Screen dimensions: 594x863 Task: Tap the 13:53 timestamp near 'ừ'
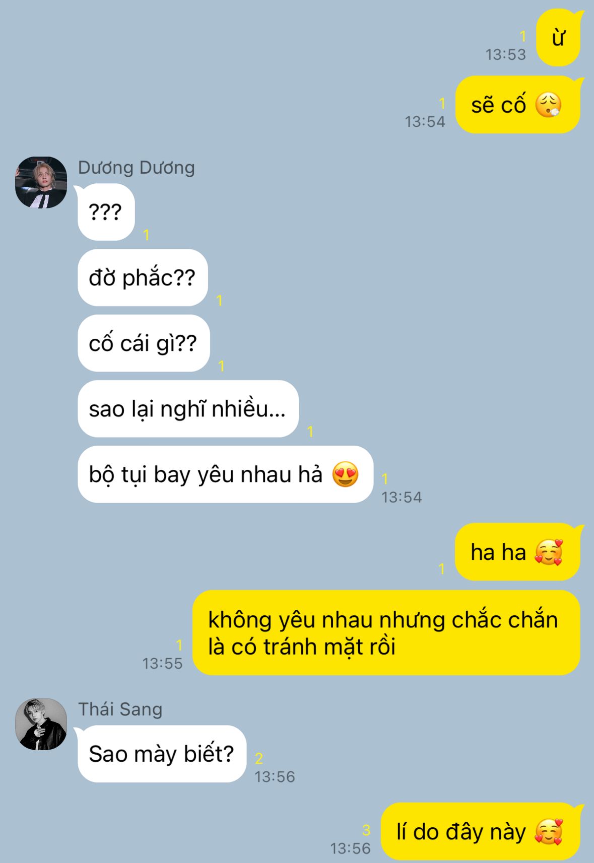click(505, 54)
